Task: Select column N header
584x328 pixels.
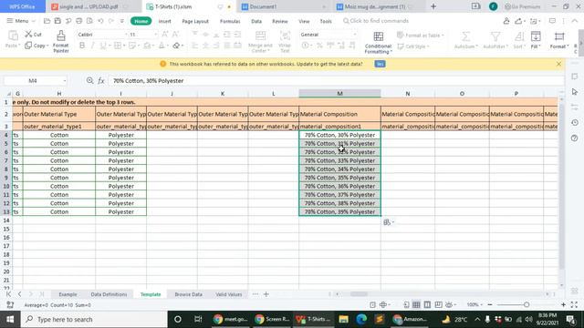Action: coord(408,94)
